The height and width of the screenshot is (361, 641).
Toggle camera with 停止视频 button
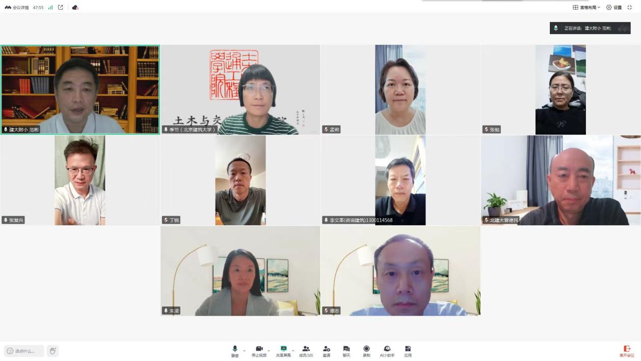259,351
